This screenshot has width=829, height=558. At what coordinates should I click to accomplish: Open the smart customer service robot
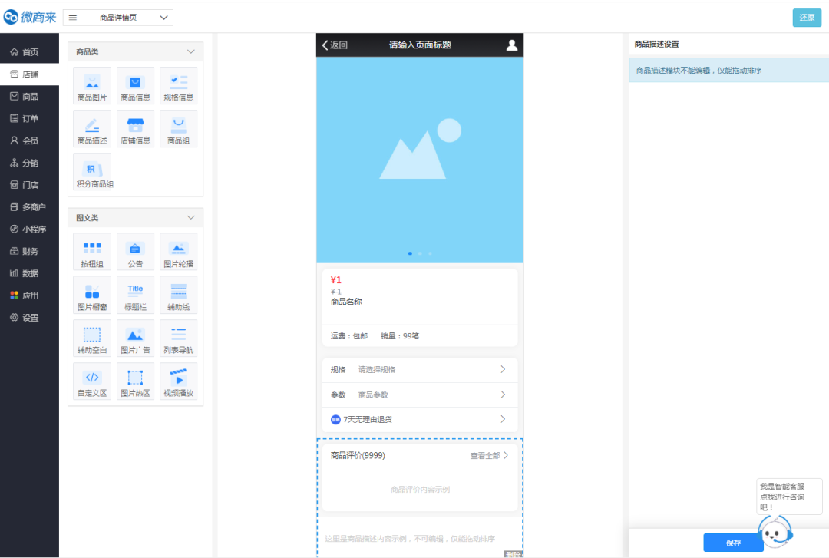(775, 530)
